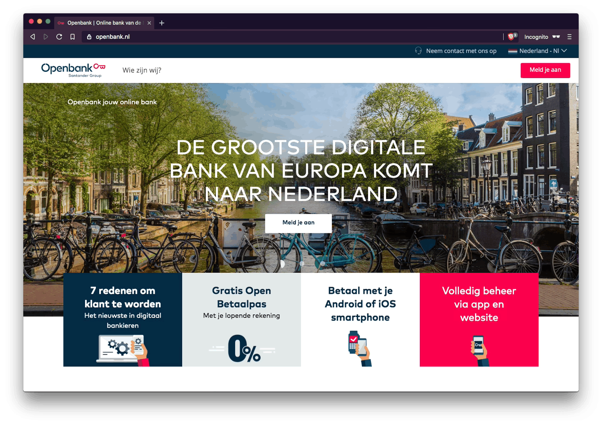The image size is (602, 425).
Task: Click the text Het nieuwste in digitaal bankieren
Action: click(x=123, y=321)
